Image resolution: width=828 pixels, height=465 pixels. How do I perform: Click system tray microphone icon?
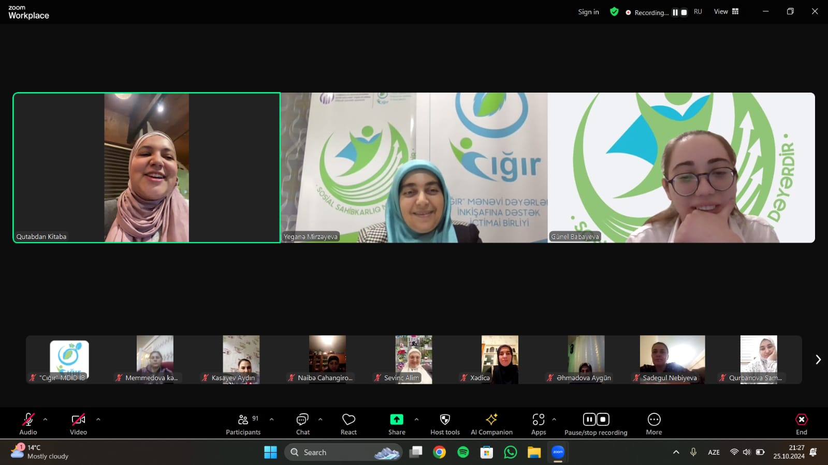tap(693, 452)
